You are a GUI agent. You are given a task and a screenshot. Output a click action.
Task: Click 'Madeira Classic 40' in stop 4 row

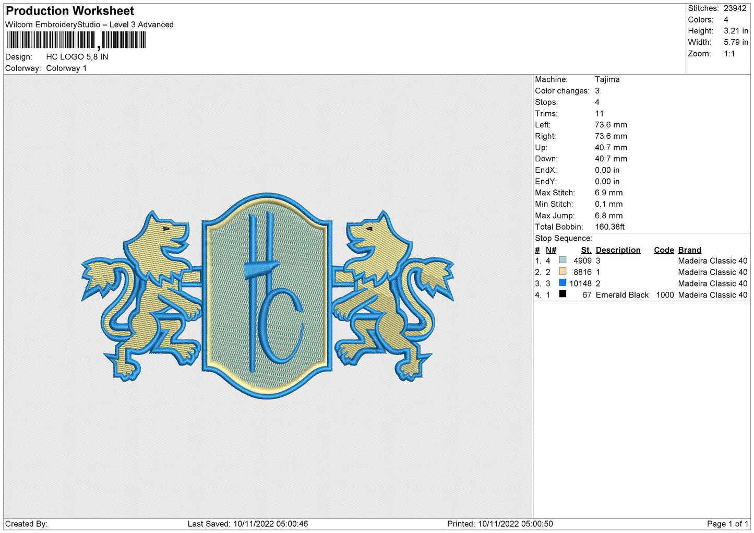[713, 295]
